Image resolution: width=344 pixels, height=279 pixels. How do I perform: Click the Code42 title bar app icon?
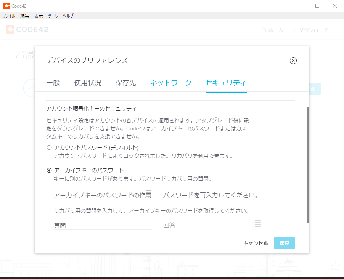tap(6, 6)
